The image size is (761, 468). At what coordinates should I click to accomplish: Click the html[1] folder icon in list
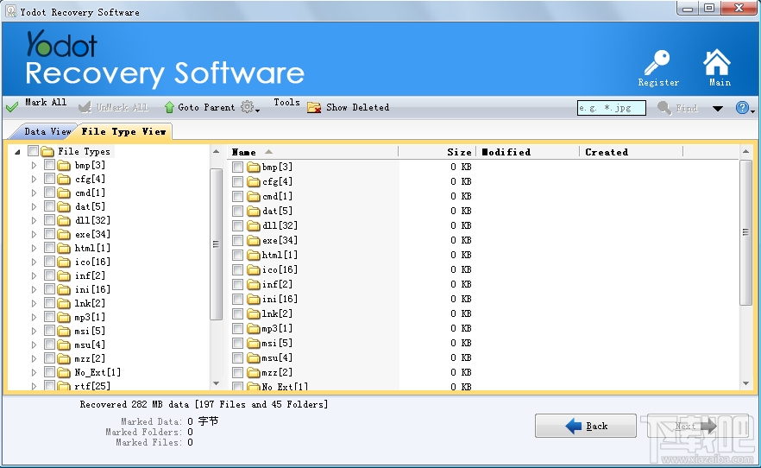[x=254, y=255]
